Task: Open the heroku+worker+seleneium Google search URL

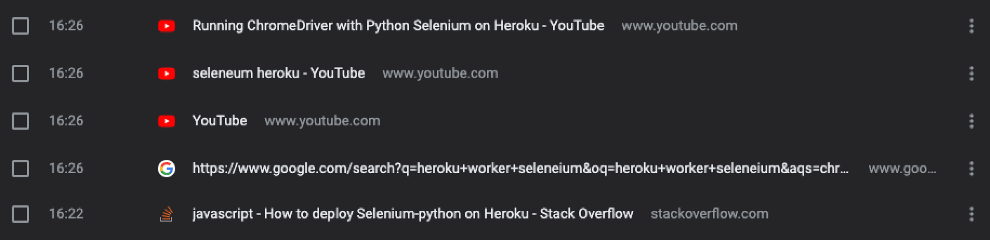Action: (521, 168)
